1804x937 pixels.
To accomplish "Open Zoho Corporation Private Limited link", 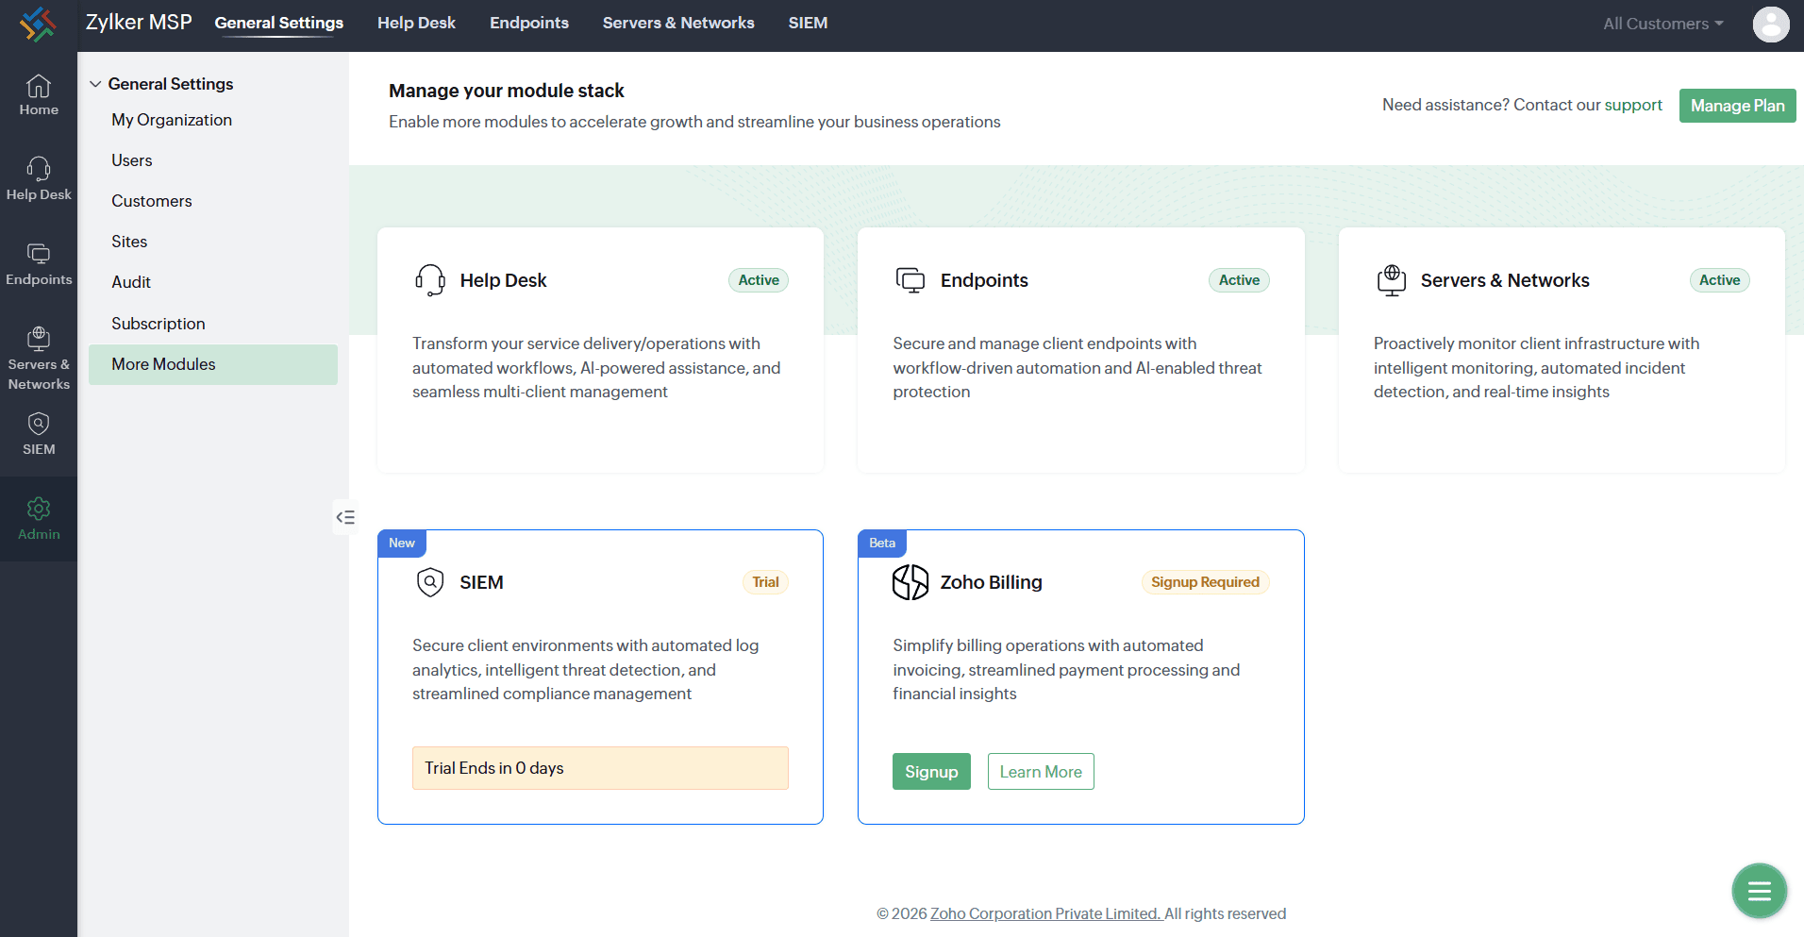I will click(x=1045, y=913).
